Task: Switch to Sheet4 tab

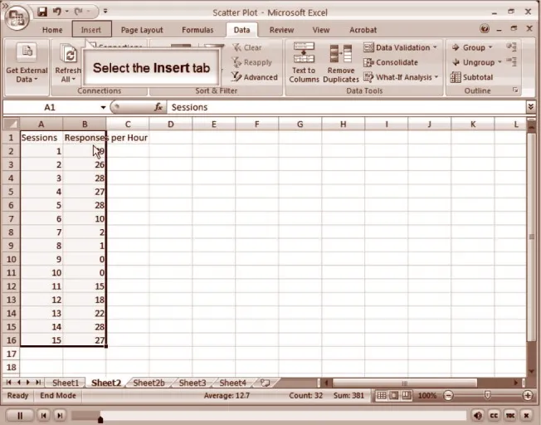Action: [233, 383]
